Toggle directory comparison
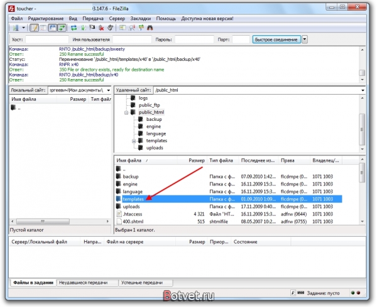 tap(132, 28)
